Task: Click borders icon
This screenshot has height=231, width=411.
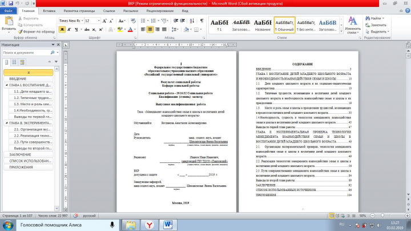Action: click(196, 29)
